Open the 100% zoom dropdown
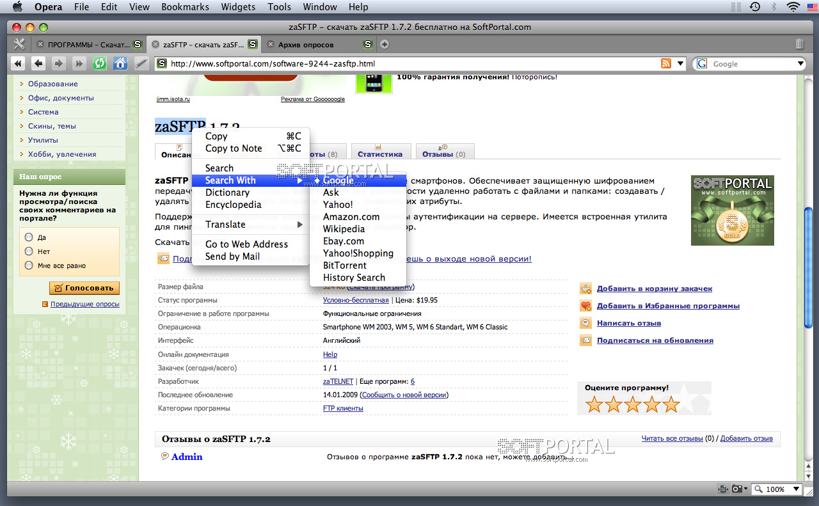The height and width of the screenshot is (506, 819). click(x=796, y=489)
